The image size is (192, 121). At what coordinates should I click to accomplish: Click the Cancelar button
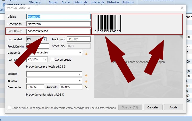pyautogui.click(x=153, y=107)
